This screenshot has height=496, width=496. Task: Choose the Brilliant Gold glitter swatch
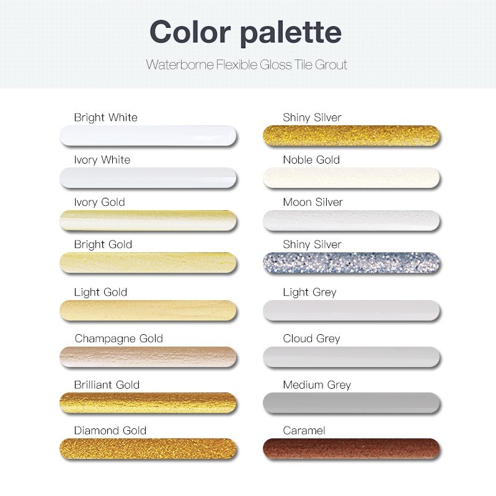pos(148,403)
